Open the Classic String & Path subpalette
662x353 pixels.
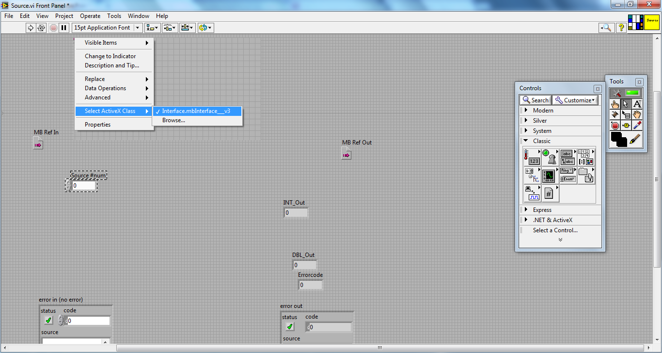point(568,158)
